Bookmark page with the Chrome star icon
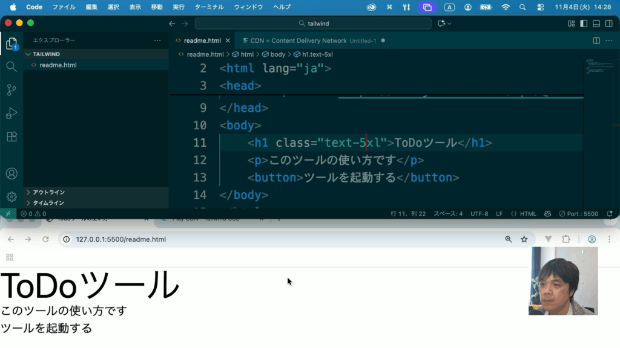 click(x=524, y=239)
